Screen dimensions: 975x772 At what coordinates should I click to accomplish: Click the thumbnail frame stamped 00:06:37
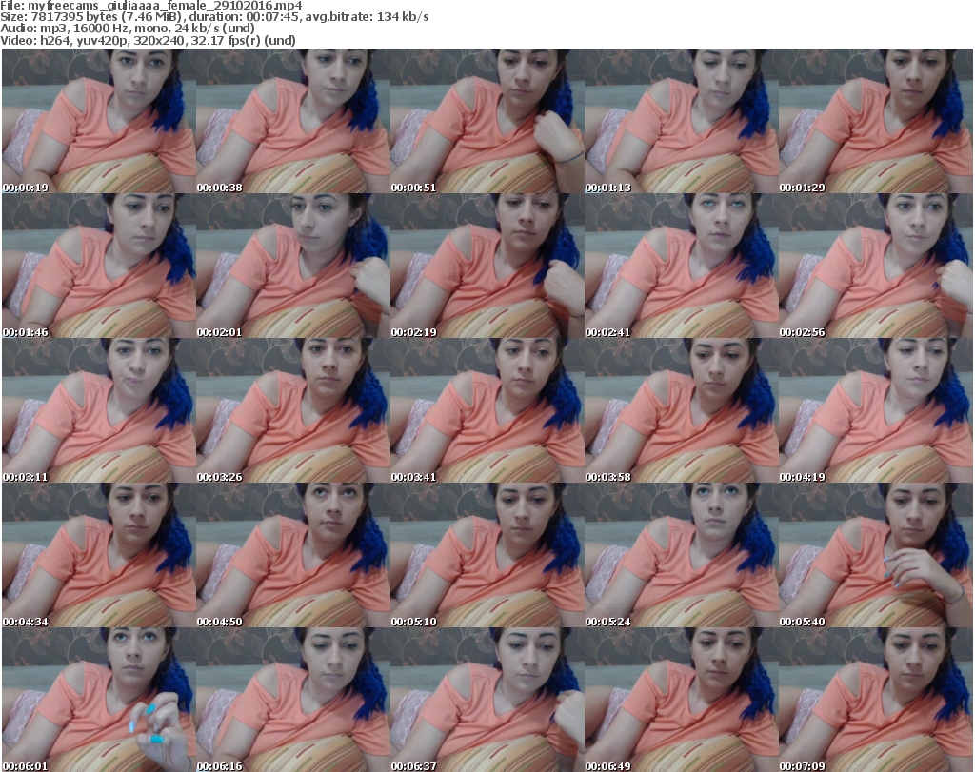(x=487, y=700)
